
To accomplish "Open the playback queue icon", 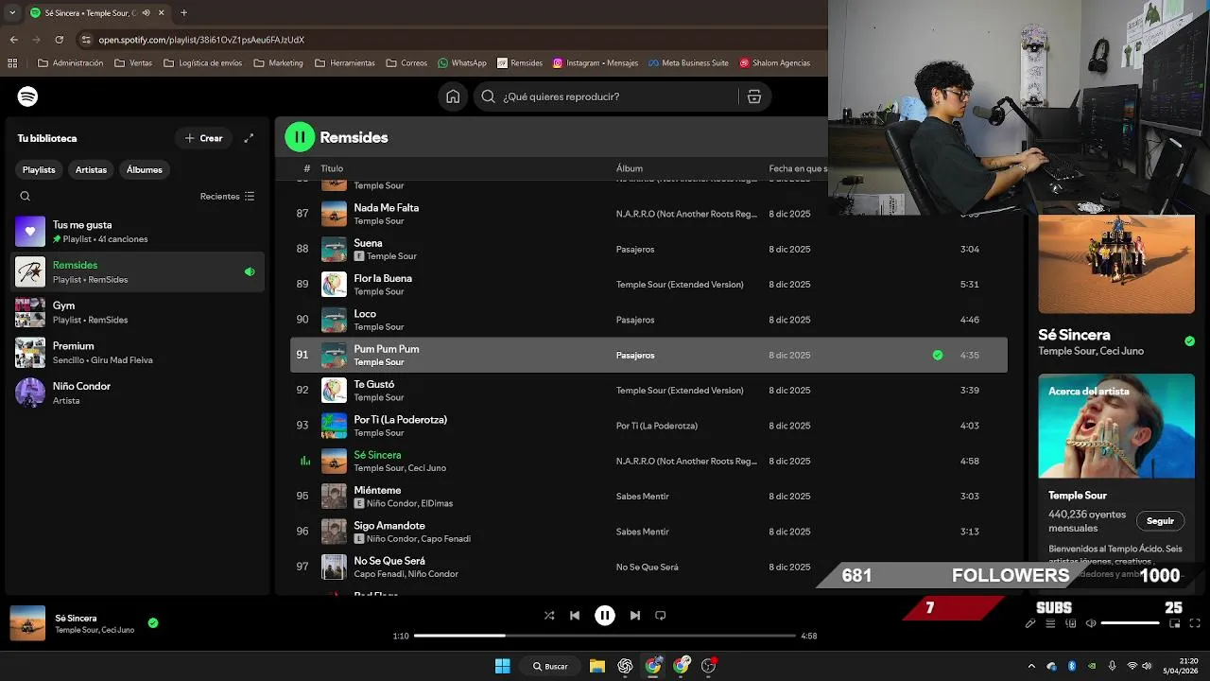I will tap(1050, 623).
